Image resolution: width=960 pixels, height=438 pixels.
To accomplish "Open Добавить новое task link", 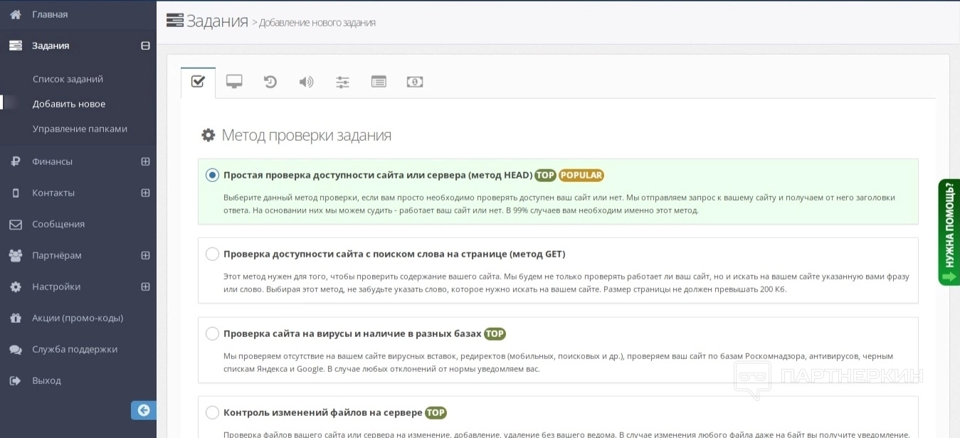I will pyautogui.click(x=69, y=104).
